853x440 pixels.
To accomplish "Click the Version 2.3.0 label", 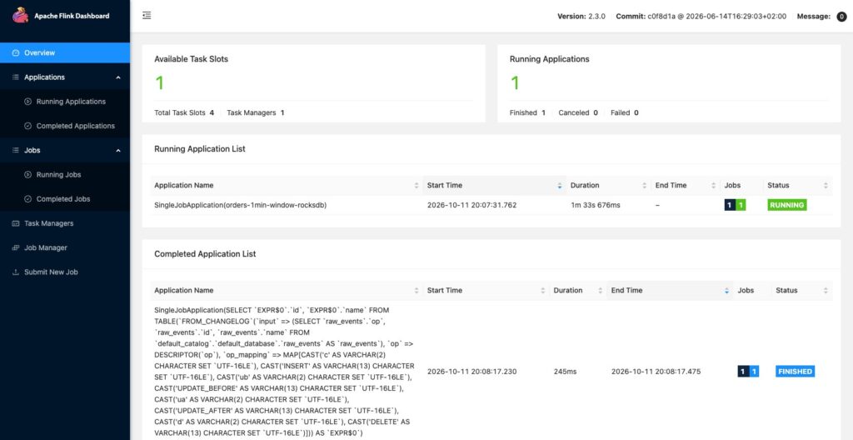I will 581,17.
